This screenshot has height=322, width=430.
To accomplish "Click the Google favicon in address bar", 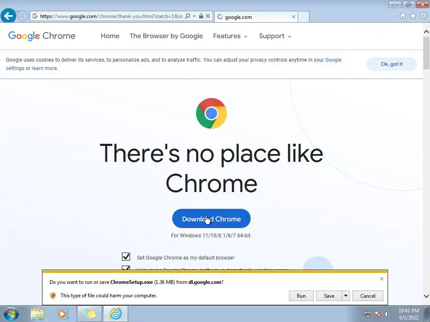I will 35,16.
